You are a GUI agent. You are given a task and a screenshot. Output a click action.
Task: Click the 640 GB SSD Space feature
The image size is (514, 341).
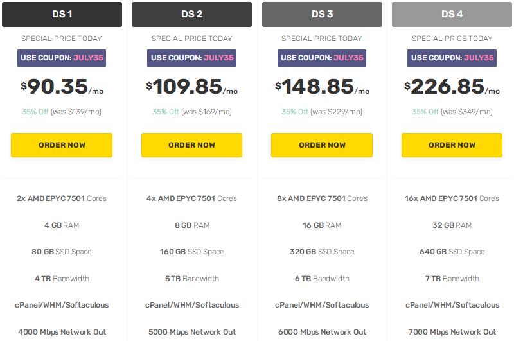(452, 252)
